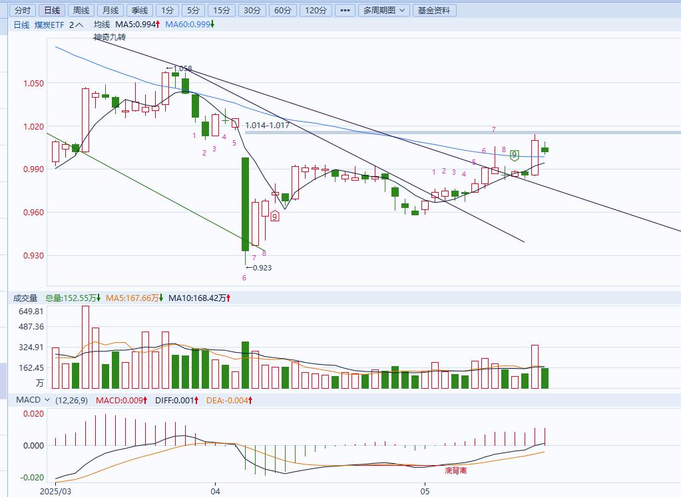This screenshot has width=681, height=497.
Task: Switch to the 60分 minute tab
Action: [x=282, y=10]
